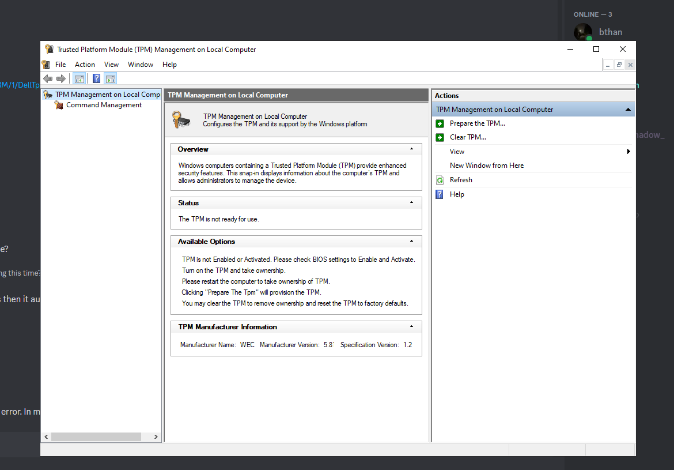The image size is (674, 470).
Task: Click the tree pane horizontal scrollbar thumb
Action: [x=96, y=437]
